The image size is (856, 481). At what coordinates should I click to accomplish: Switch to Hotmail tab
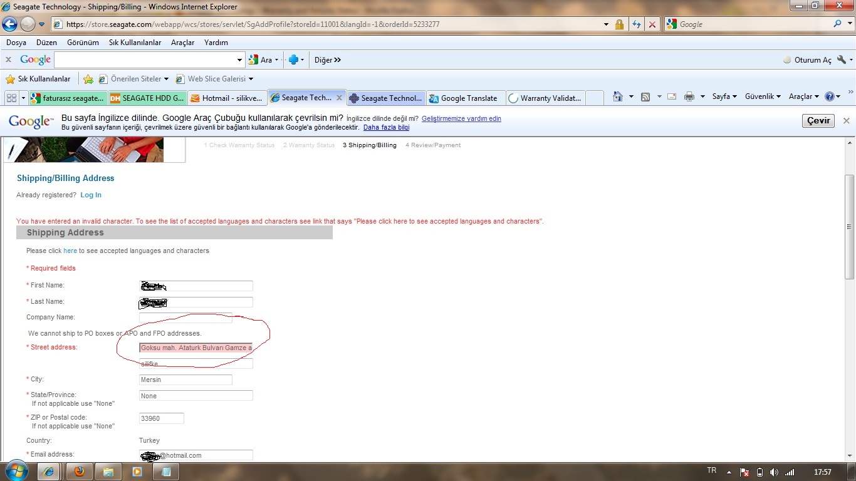227,98
